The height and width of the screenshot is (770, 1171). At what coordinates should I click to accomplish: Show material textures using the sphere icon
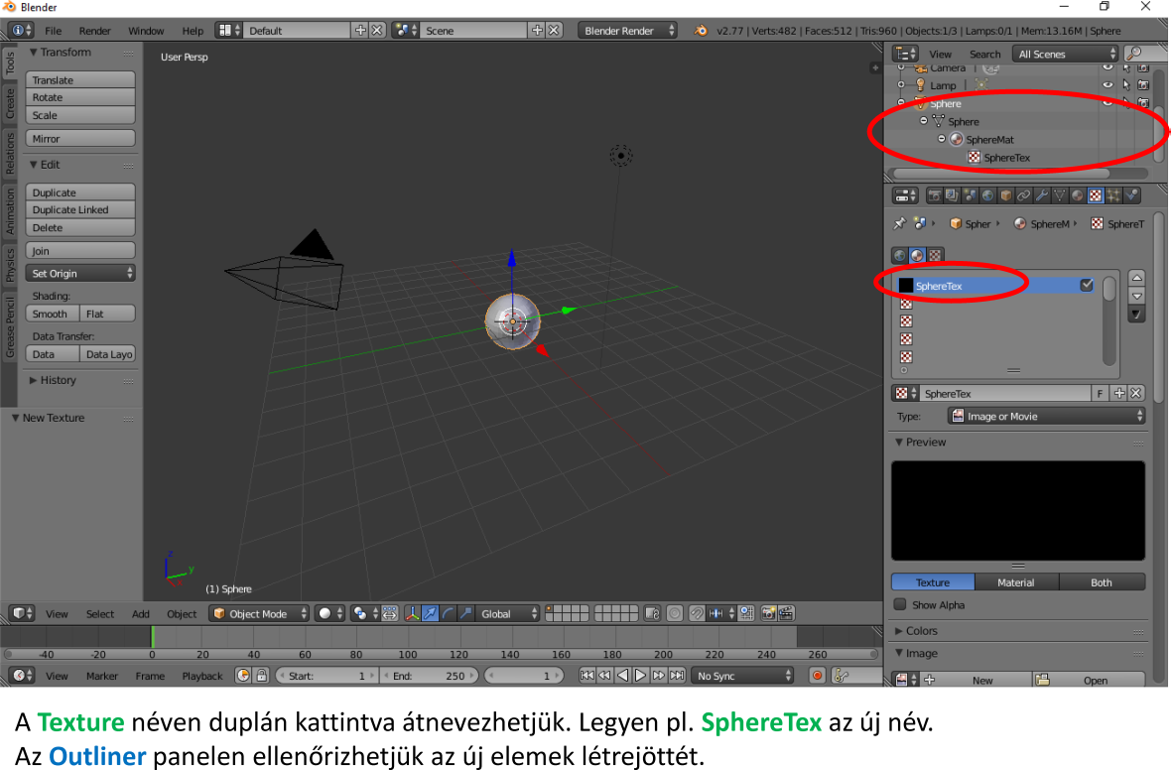[918, 255]
